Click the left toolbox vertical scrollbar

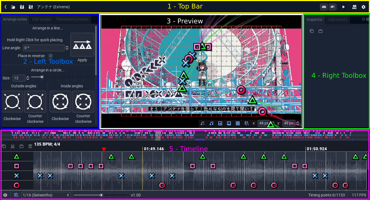tap(96, 50)
